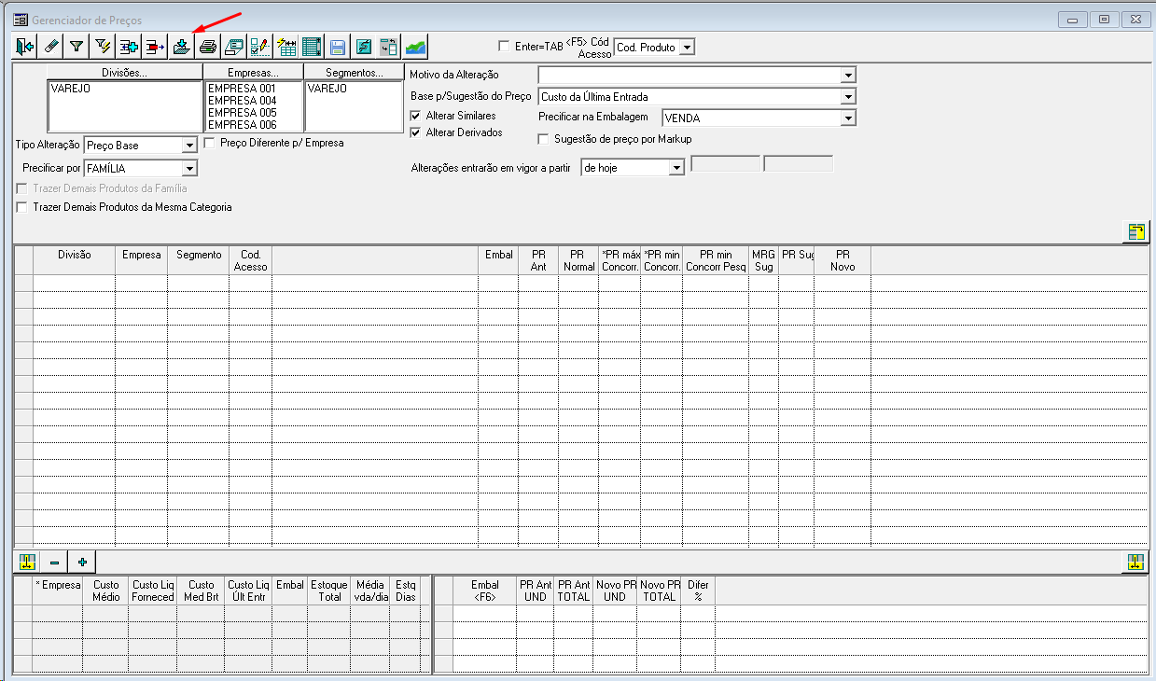Click the lightning grid column icon
Viewport: 1156px width, 681px height.
coord(286,46)
